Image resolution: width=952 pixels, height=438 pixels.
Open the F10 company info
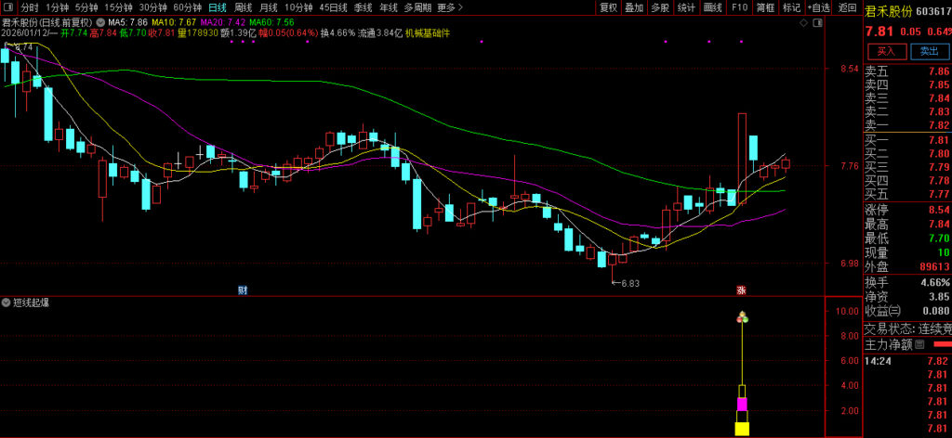(739, 7)
